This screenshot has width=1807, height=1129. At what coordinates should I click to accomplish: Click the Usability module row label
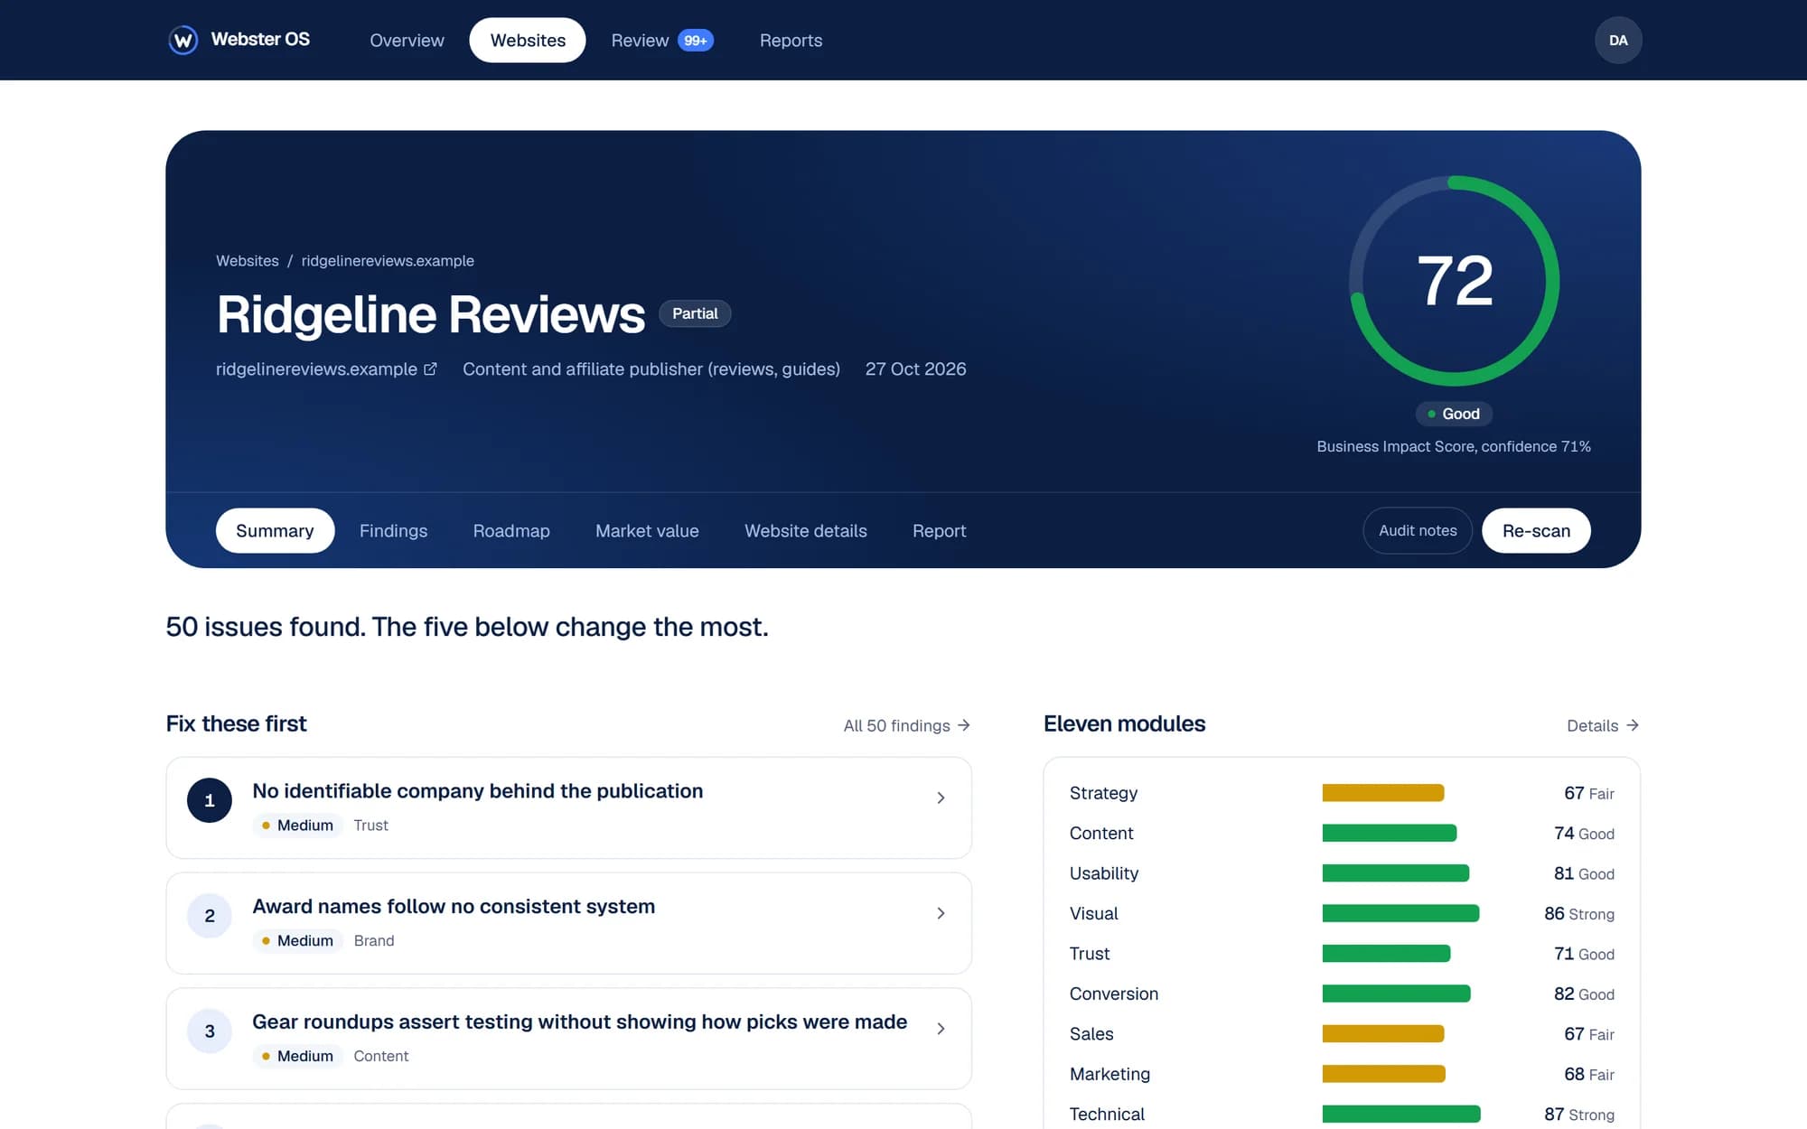pos(1104,873)
